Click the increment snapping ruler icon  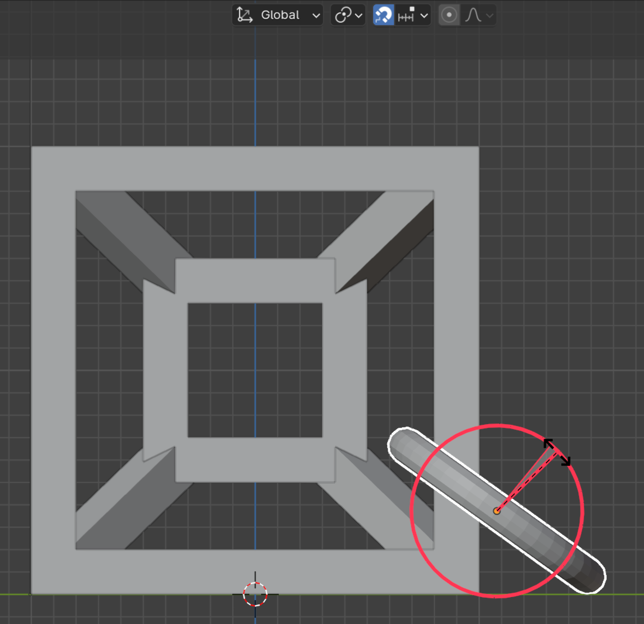(x=406, y=15)
